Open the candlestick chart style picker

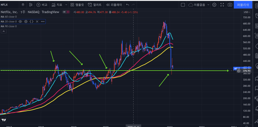pos(31,5)
